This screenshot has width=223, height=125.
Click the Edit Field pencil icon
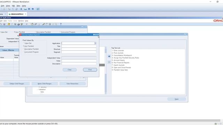43,24
